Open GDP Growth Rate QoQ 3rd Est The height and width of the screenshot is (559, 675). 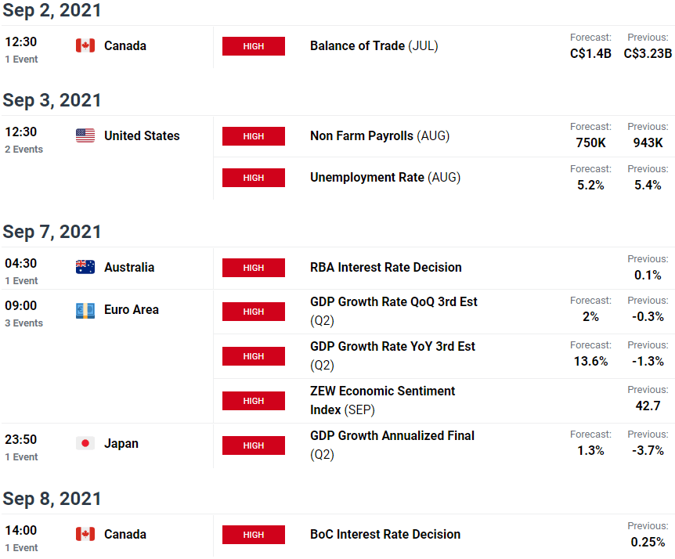(393, 311)
